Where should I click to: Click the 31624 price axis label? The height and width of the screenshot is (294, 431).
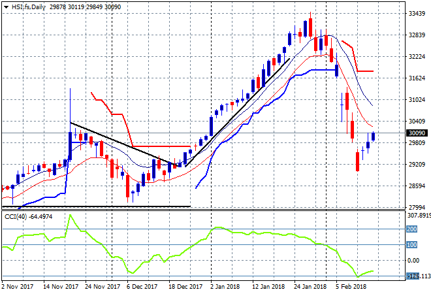point(417,78)
